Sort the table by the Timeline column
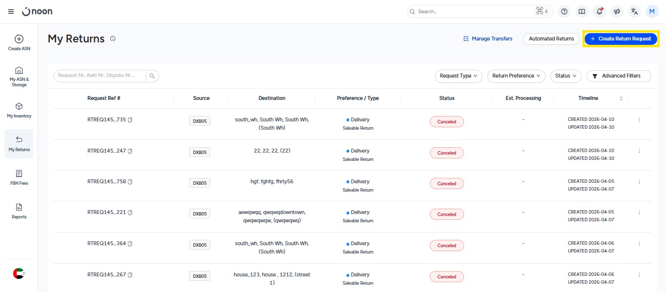This screenshot has width=666, height=292. click(621, 98)
